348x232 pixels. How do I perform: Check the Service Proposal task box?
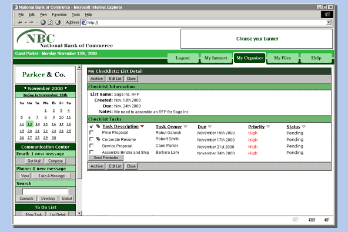[x=91, y=146]
